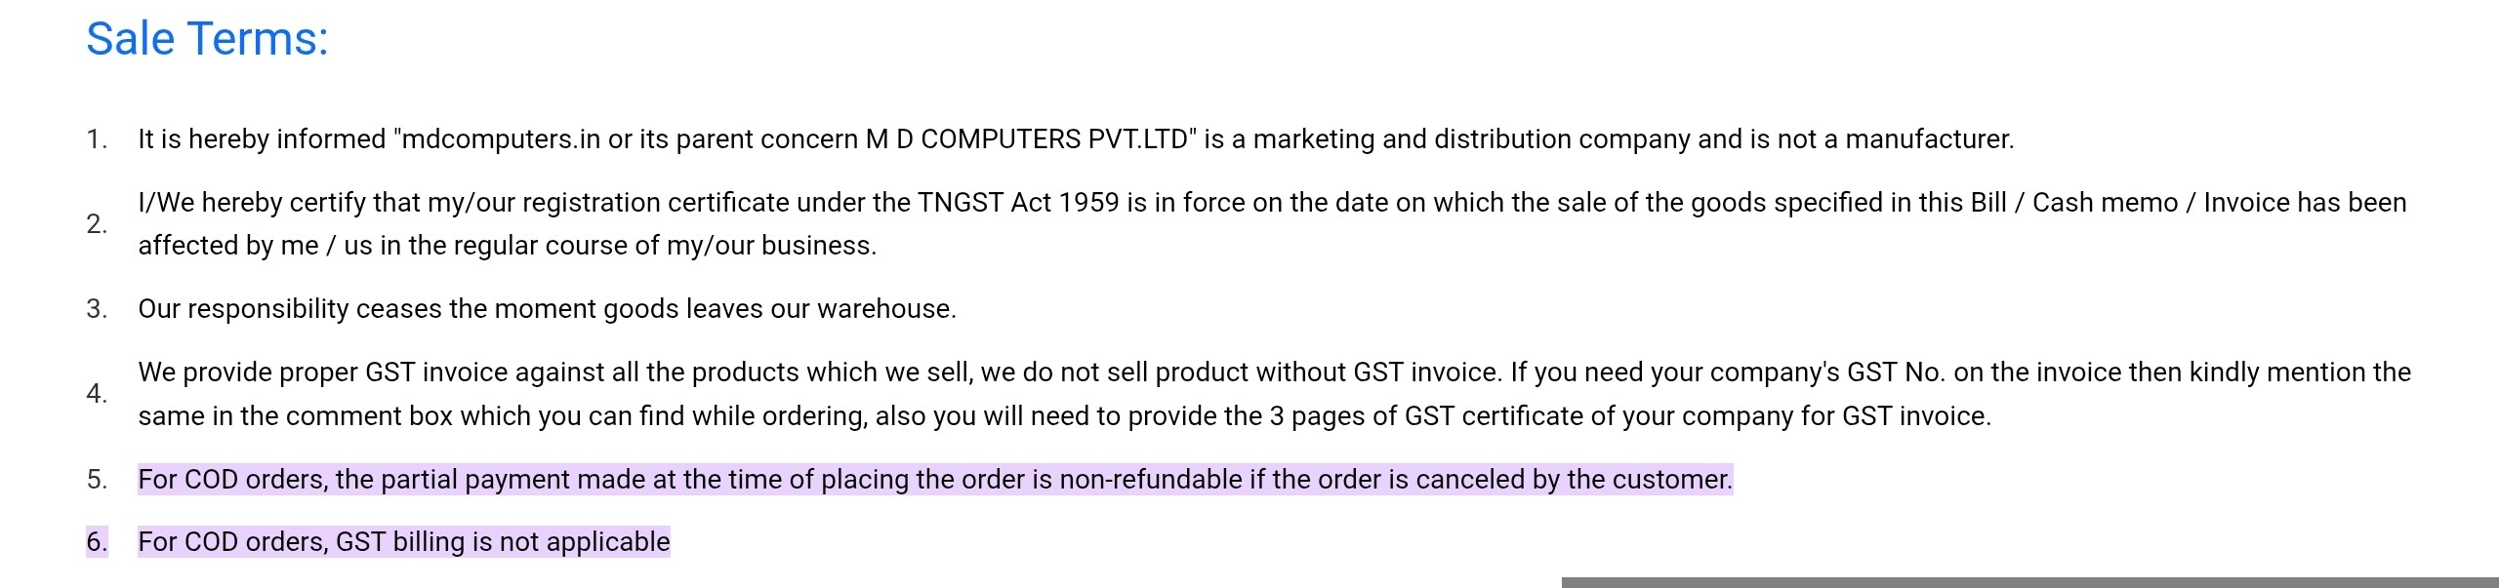
Task: Click list number 1 of the sale terms
Action: point(96,139)
